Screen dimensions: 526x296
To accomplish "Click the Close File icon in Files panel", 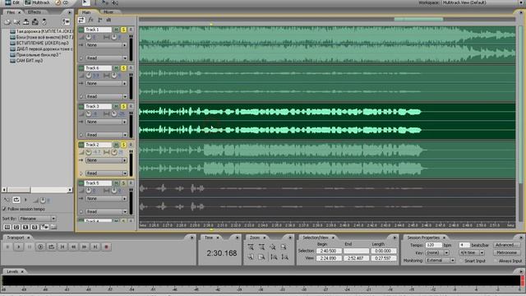I will 16,22.
